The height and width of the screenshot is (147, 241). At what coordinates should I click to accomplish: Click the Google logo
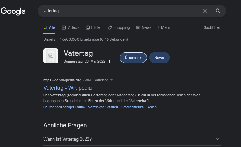13,11
